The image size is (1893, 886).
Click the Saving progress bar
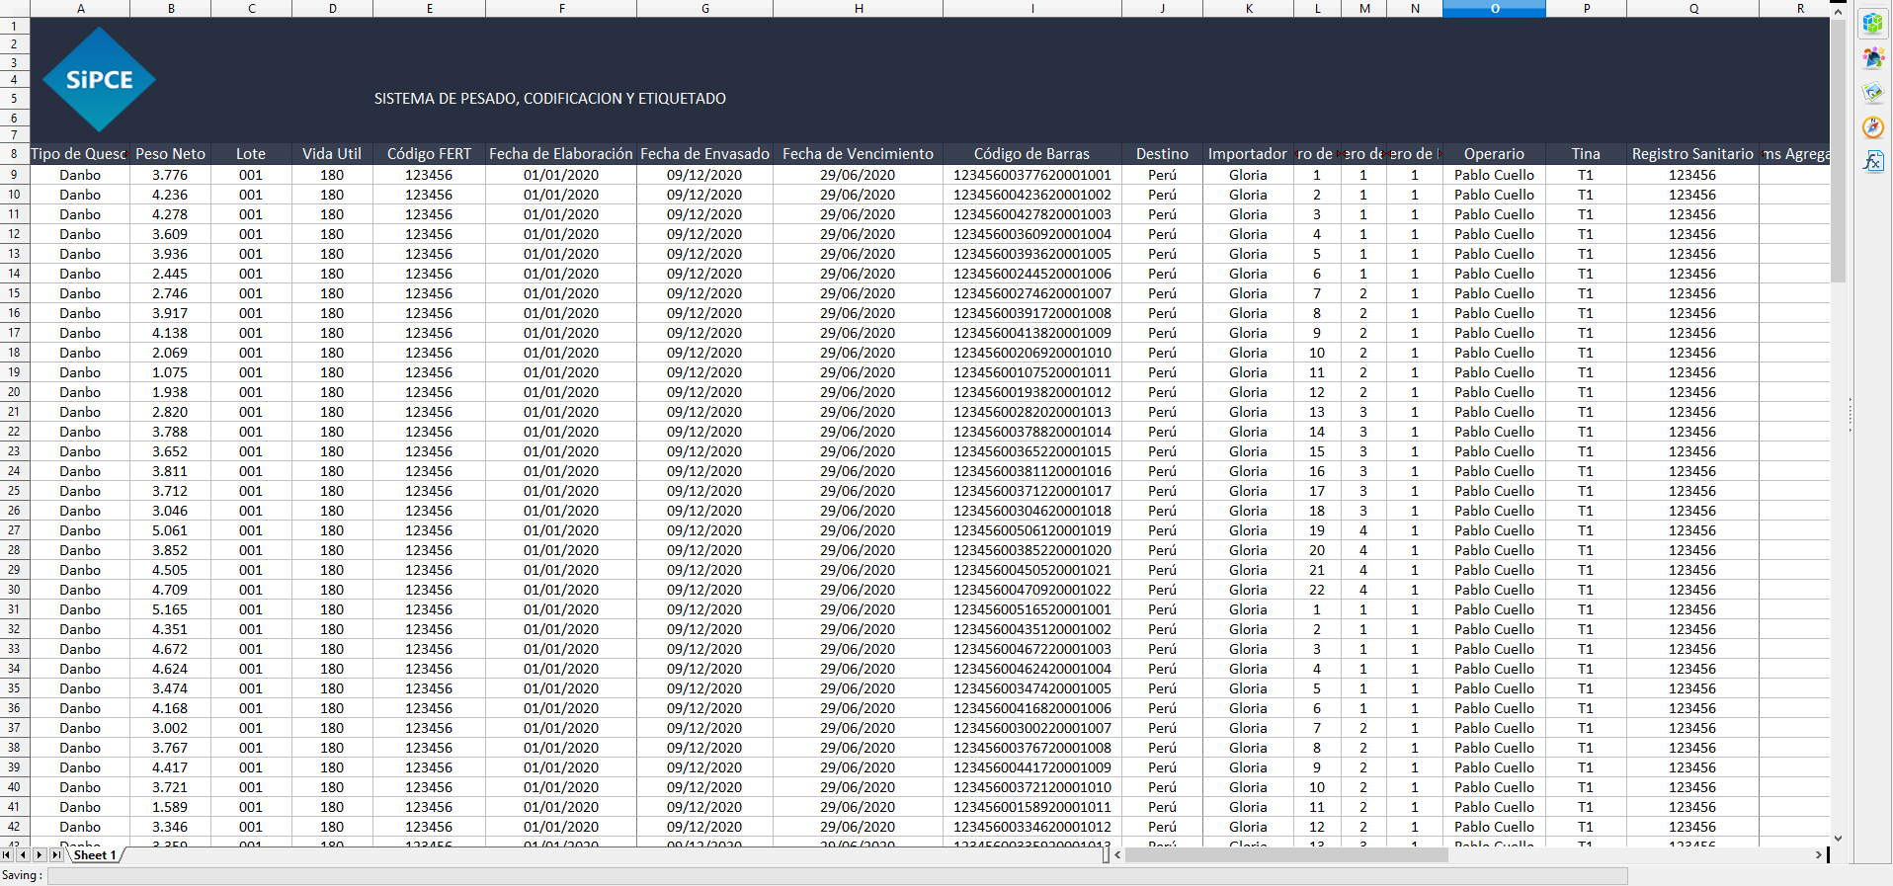pyautogui.click(x=837, y=876)
